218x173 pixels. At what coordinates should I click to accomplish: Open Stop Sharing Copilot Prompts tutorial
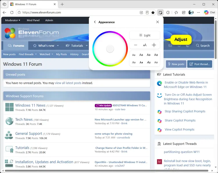coord(185,111)
